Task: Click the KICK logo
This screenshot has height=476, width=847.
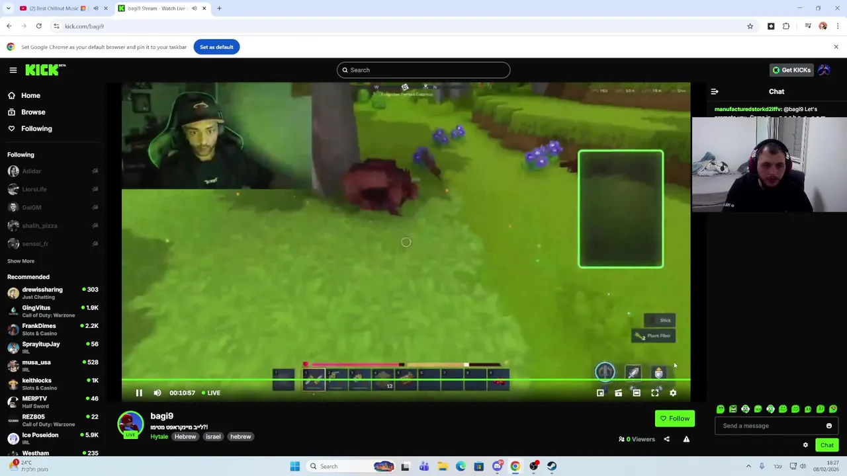Action: tap(45, 69)
